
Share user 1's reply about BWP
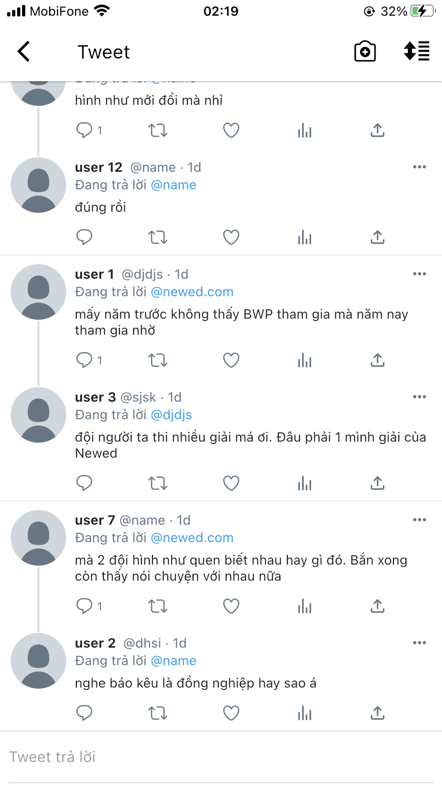(377, 360)
